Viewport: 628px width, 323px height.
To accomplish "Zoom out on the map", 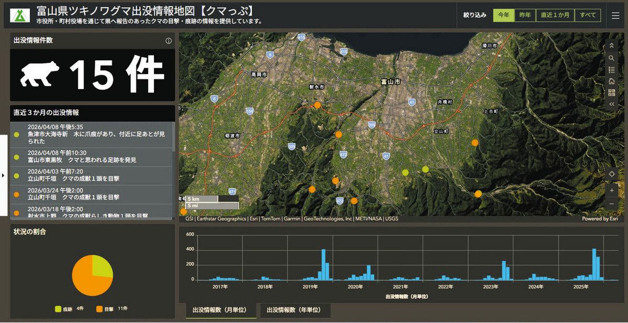I will pyautogui.click(x=612, y=203).
